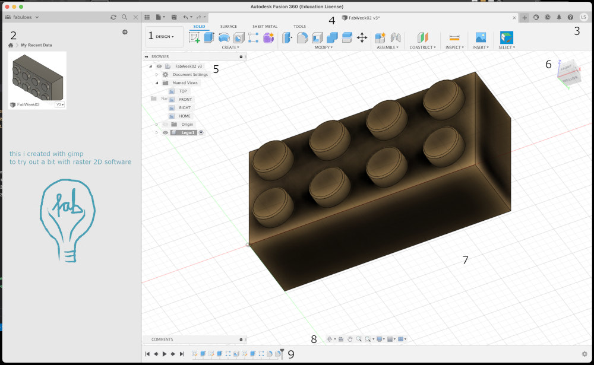This screenshot has width=594, height=365.
Task: Pick the Shell tool icon
Action: coord(317,37)
